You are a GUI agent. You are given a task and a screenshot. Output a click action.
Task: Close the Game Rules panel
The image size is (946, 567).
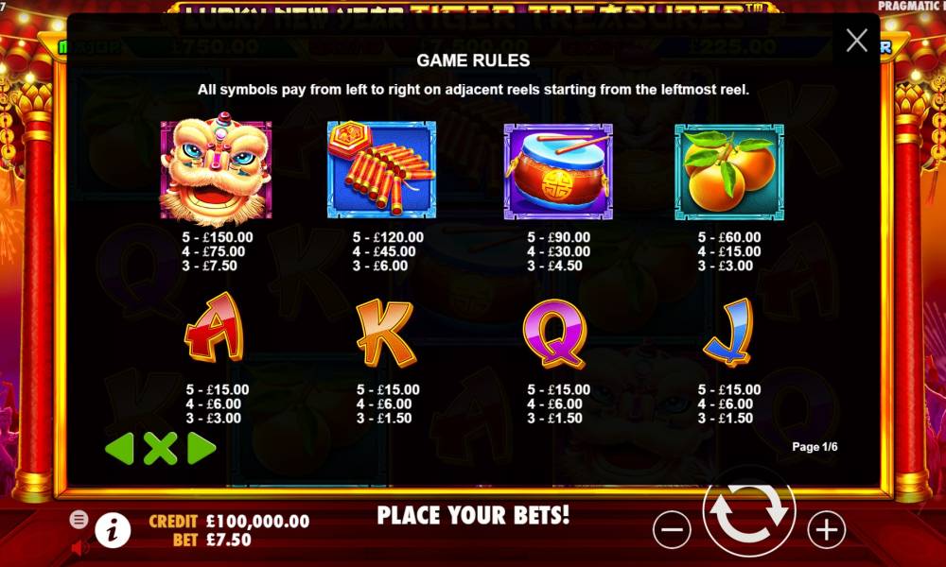pos(856,41)
